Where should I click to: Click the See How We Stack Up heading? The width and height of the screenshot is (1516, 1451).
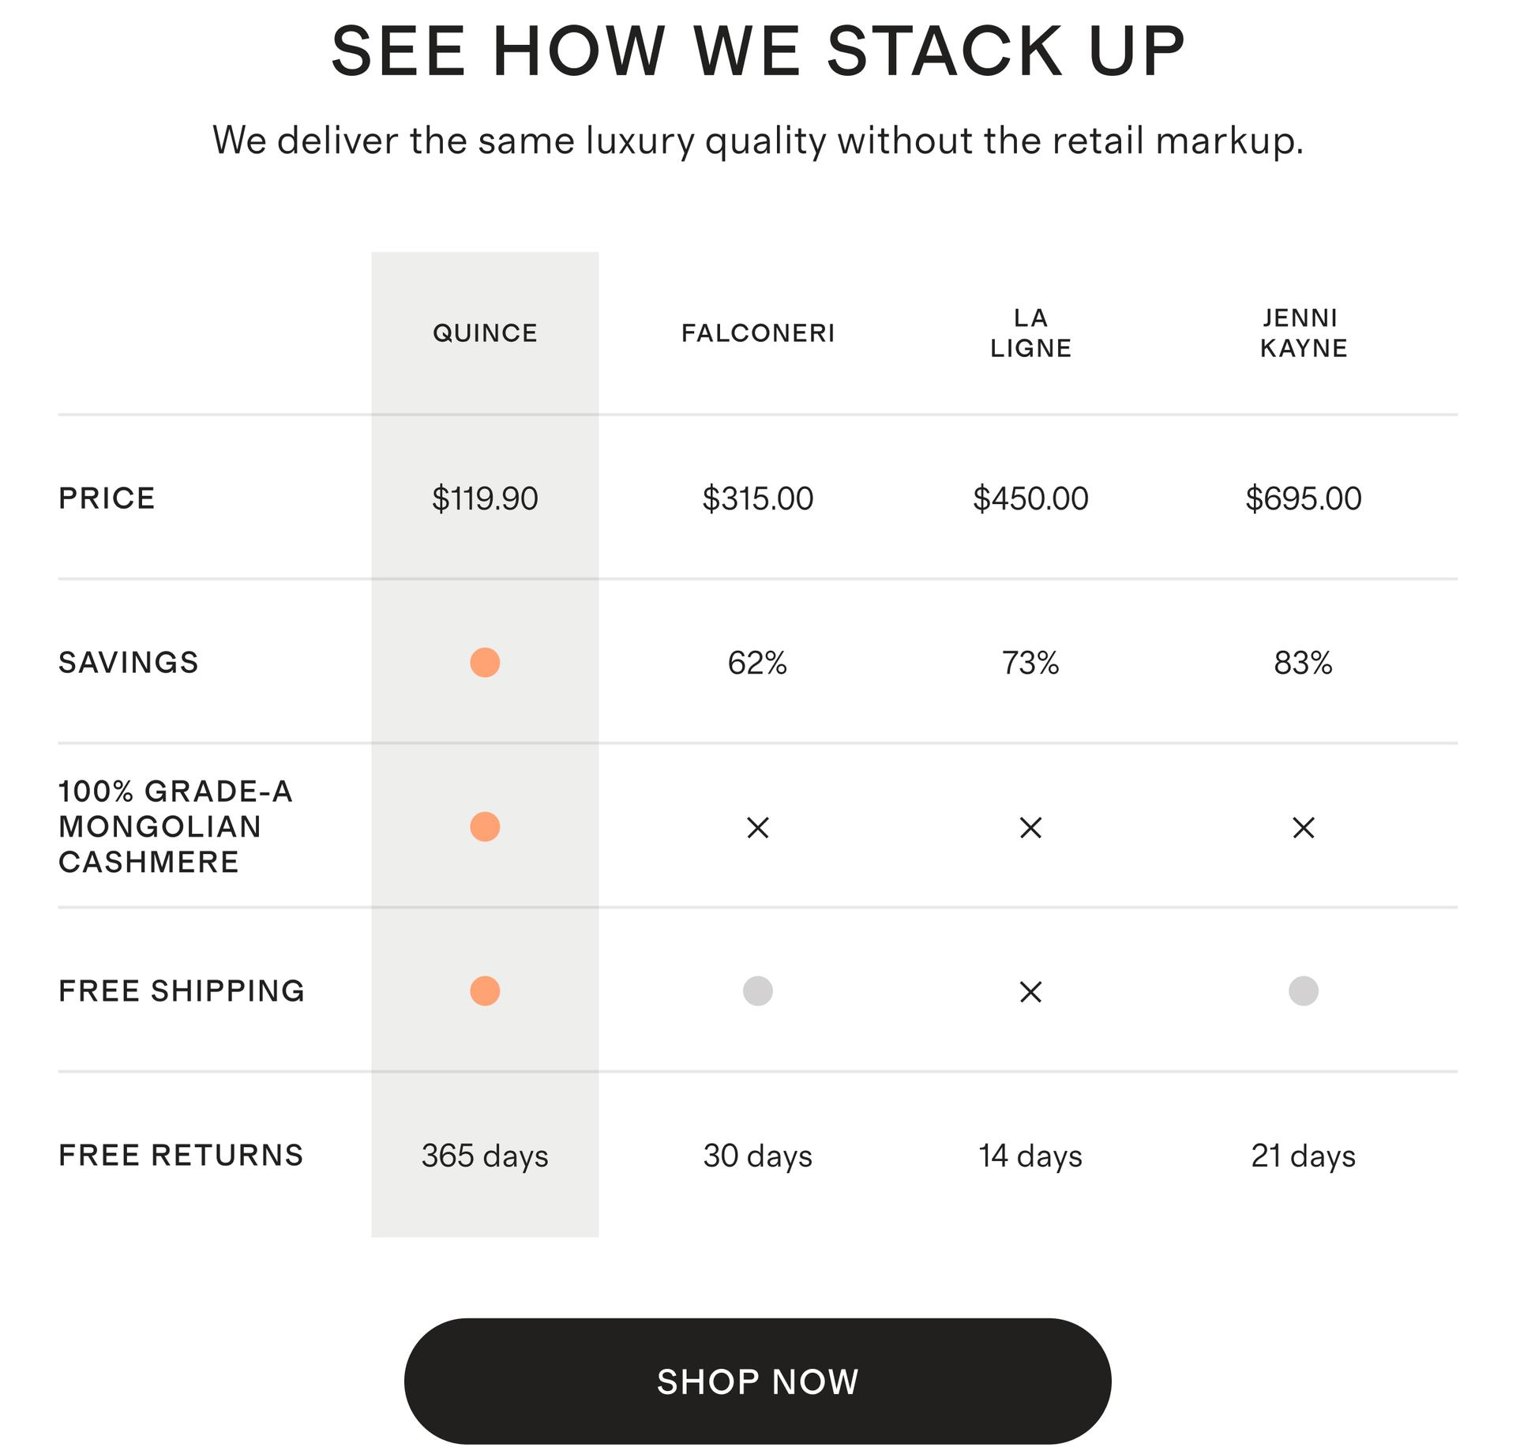757,51
